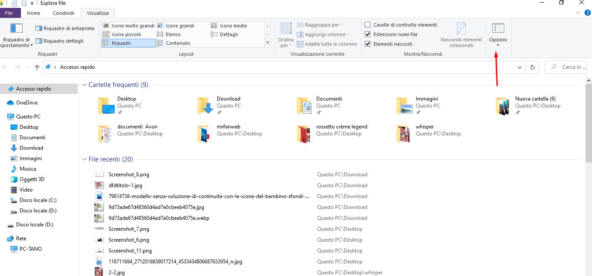The image size is (592, 276).
Task: Enable Caselle di controllo elementi checkbox
Action: tap(368, 25)
